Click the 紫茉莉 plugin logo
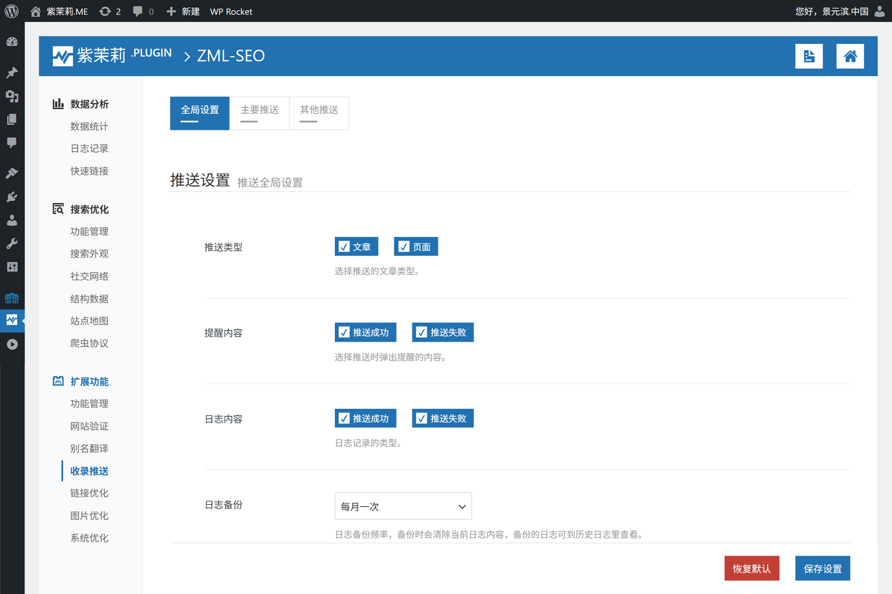Viewport: 892px width, 594px height. [112, 56]
